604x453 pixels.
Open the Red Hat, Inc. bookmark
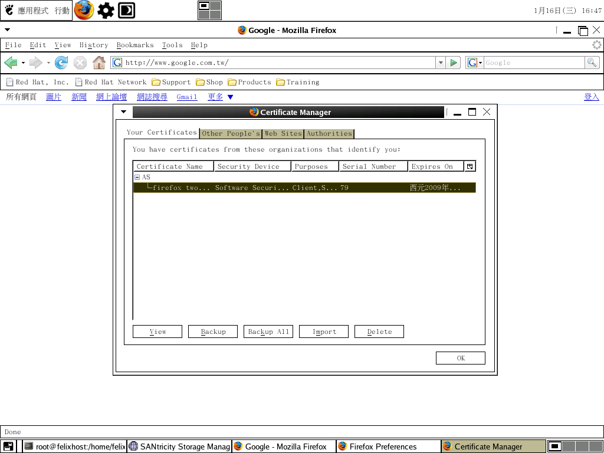37,82
